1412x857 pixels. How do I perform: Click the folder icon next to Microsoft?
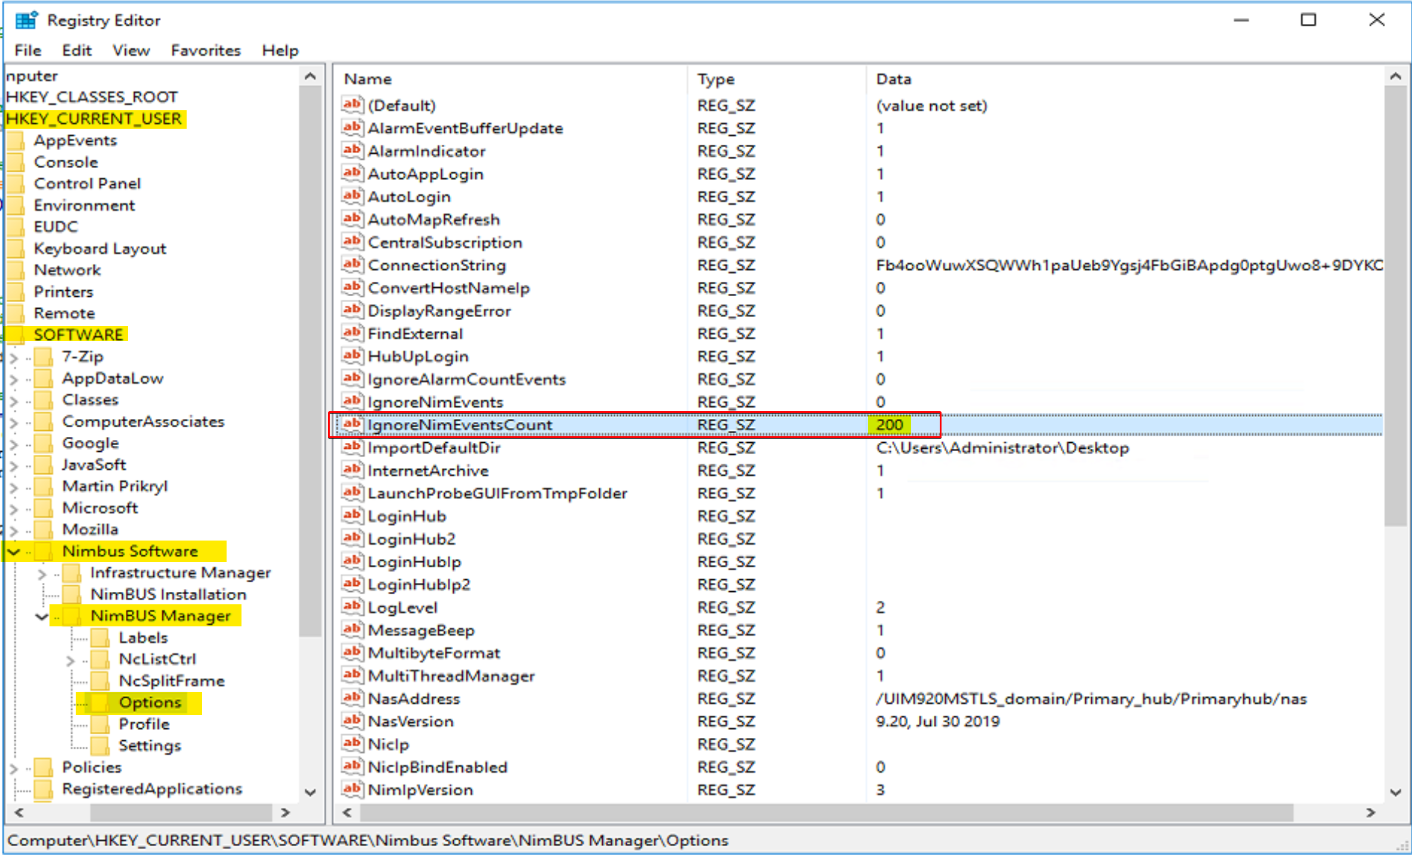(43, 508)
